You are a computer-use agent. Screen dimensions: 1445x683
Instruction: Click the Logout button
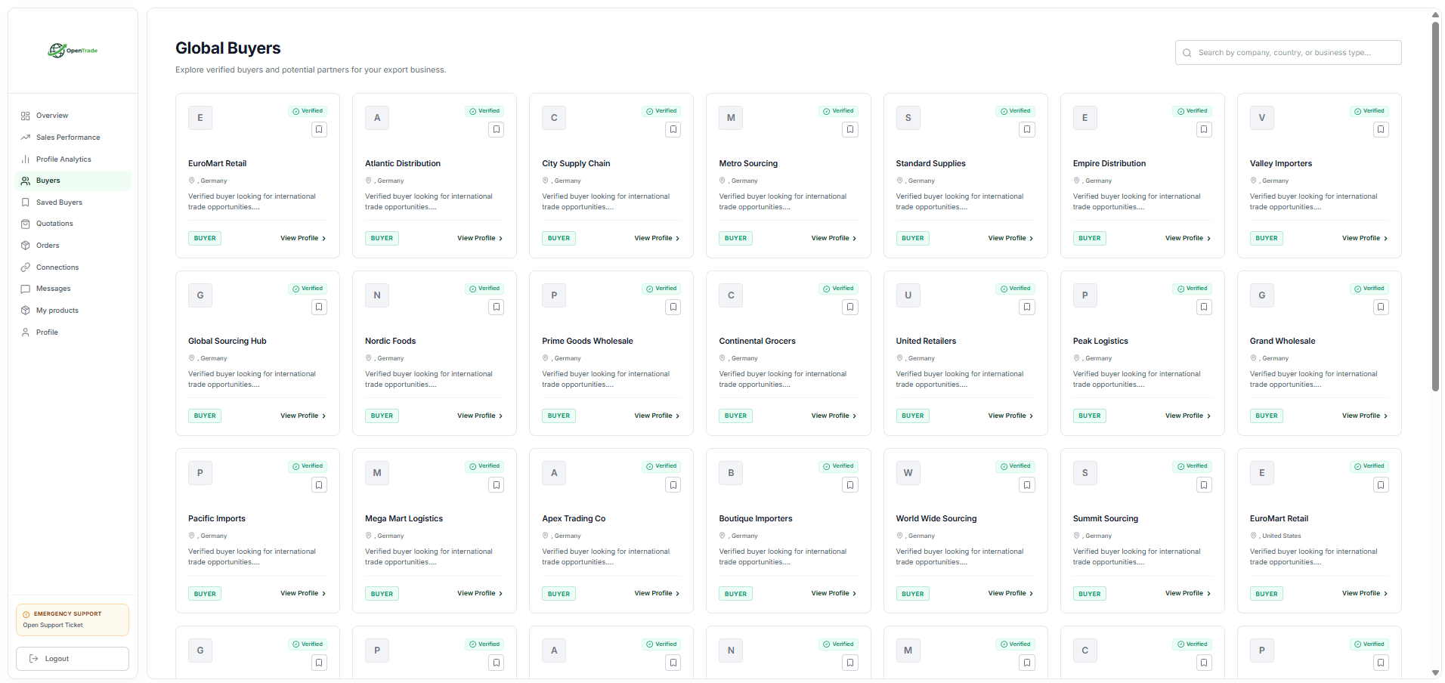point(73,659)
